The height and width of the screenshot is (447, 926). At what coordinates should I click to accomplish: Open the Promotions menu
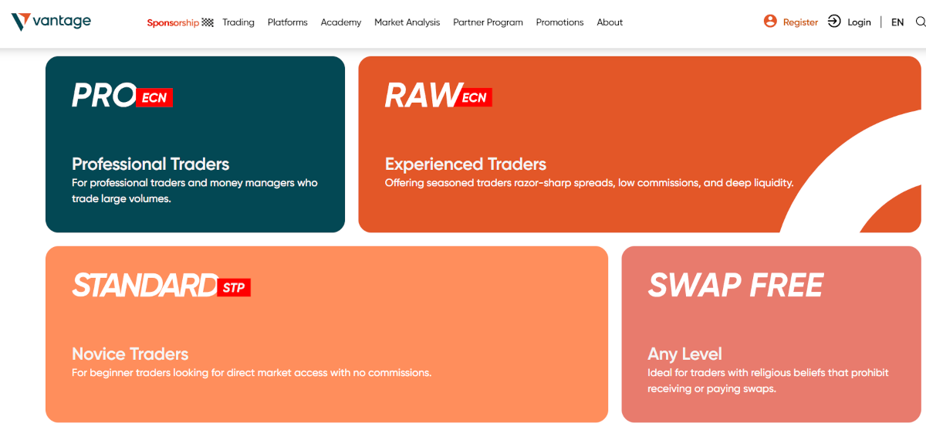pyautogui.click(x=560, y=22)
